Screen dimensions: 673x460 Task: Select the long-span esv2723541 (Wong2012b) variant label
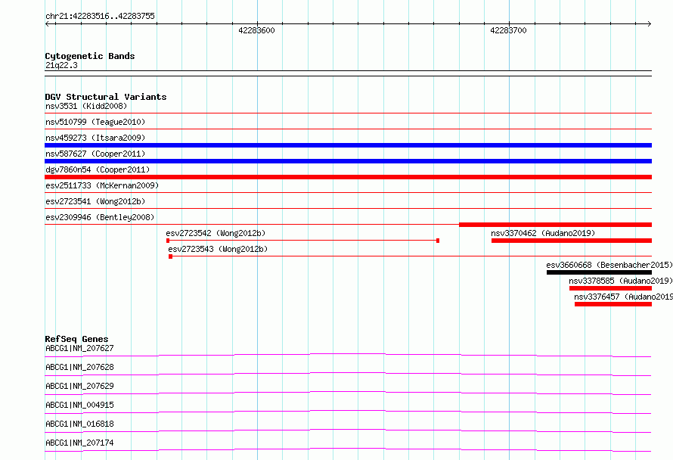(95, 201)
